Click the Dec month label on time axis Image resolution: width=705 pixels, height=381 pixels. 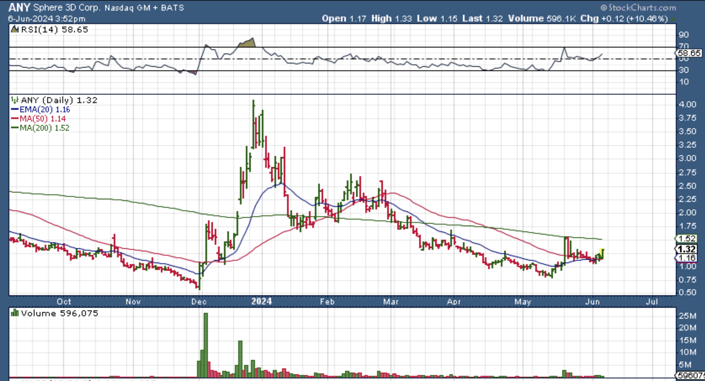click(x=199, y=302)
